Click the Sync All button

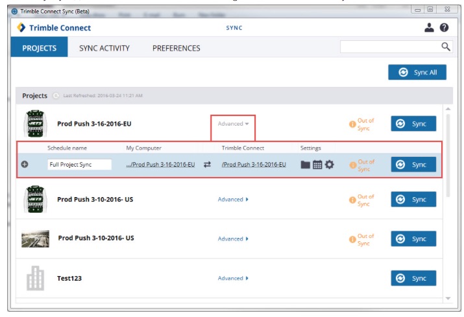[417, 72]
